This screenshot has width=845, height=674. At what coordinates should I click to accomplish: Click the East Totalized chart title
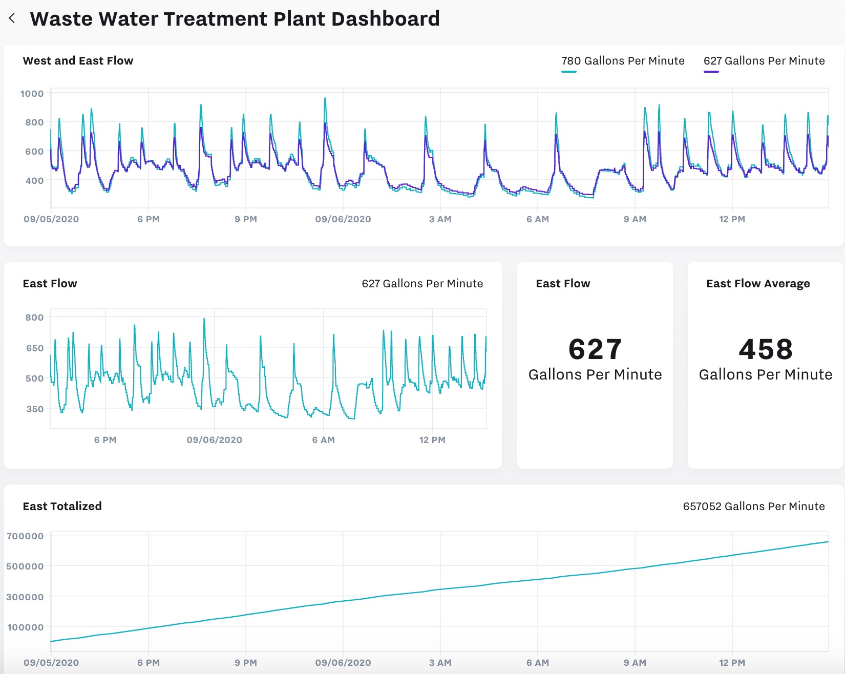62,506
